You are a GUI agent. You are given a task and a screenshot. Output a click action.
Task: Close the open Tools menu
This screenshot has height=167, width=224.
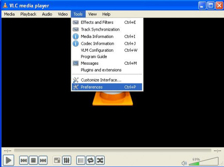tap(78, 14)
